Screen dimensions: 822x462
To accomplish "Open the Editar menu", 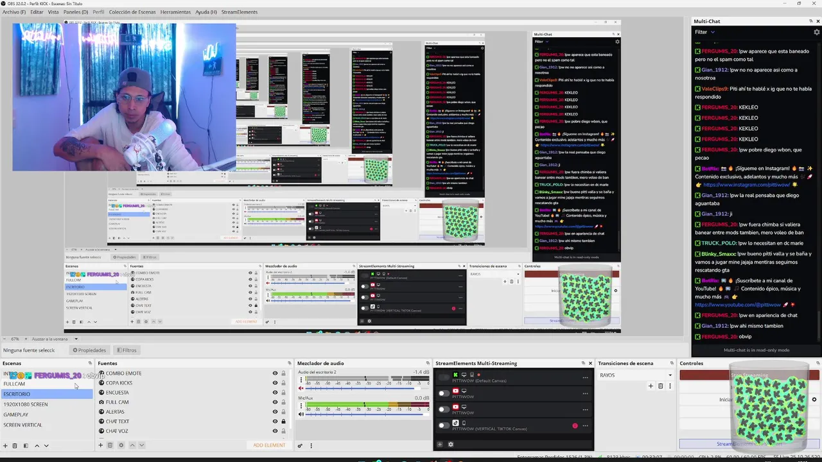I will 37,12.
